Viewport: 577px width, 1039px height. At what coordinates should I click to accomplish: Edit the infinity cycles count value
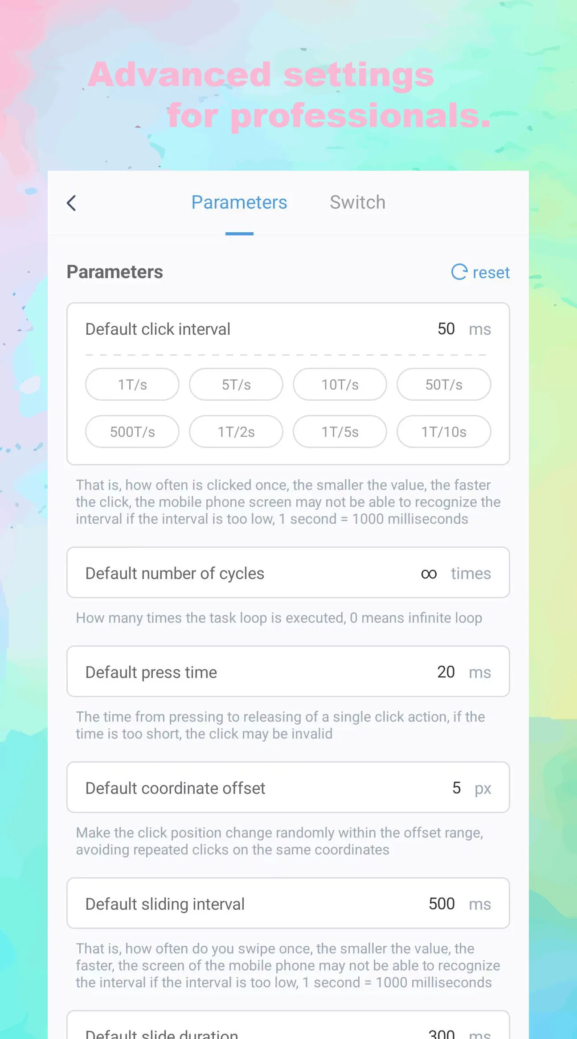[429, 573]
